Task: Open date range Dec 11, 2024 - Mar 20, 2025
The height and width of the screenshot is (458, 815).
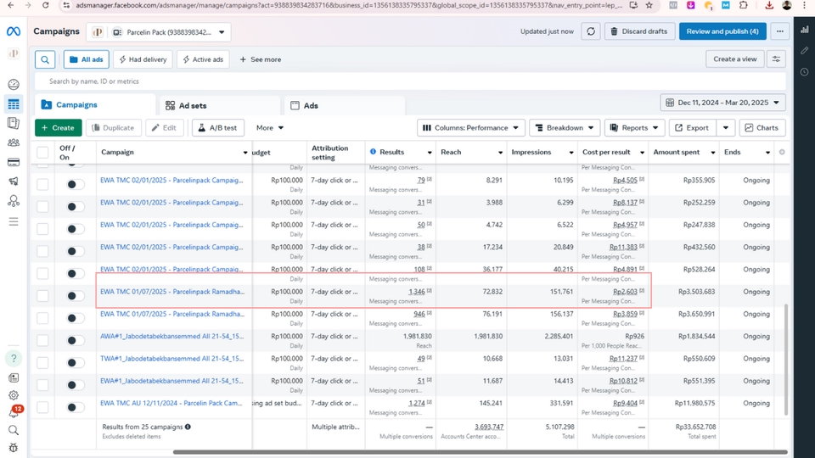Action: [x=722, y=103]
